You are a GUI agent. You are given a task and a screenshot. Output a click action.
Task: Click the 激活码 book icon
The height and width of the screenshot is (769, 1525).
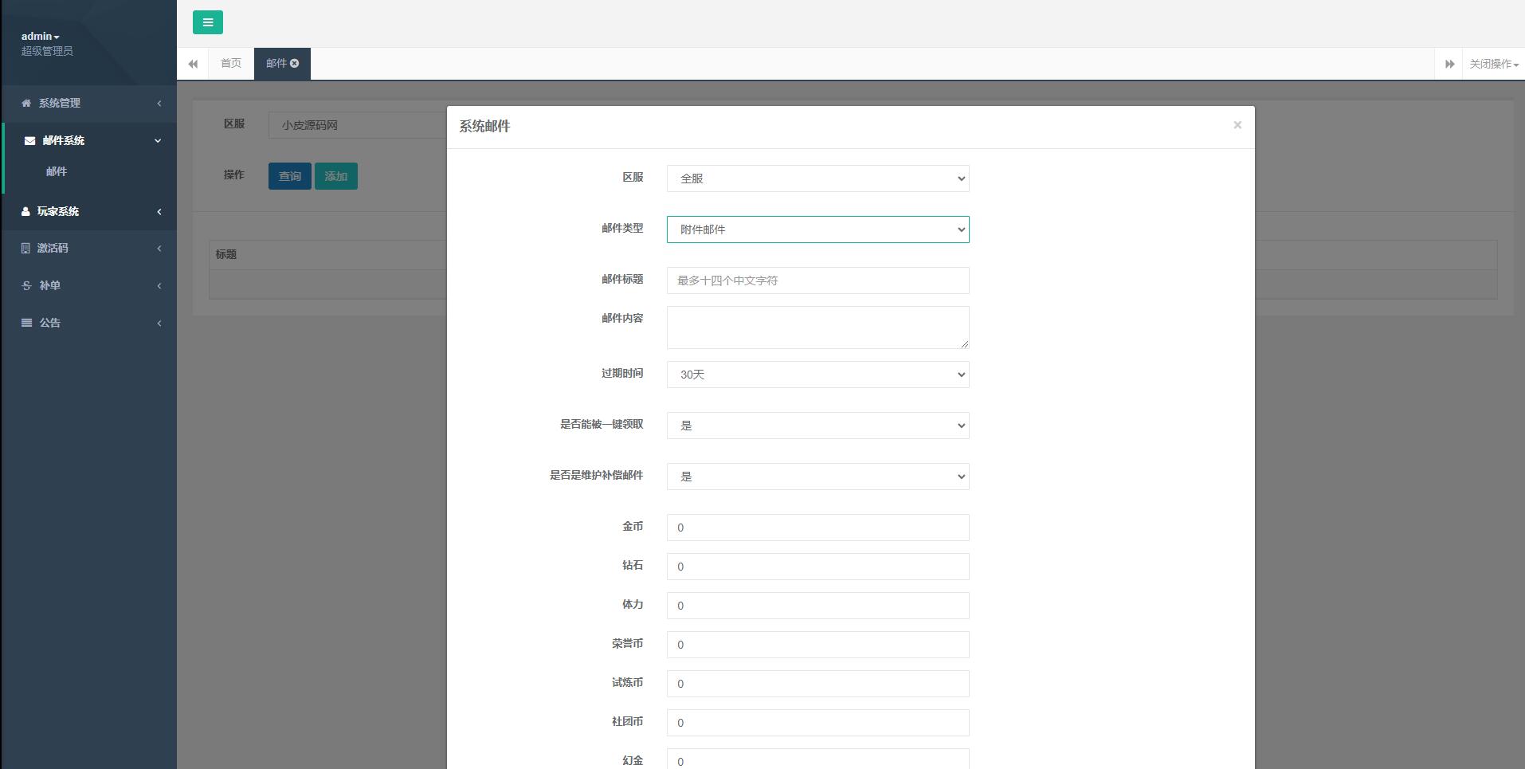tap(25, 248)
